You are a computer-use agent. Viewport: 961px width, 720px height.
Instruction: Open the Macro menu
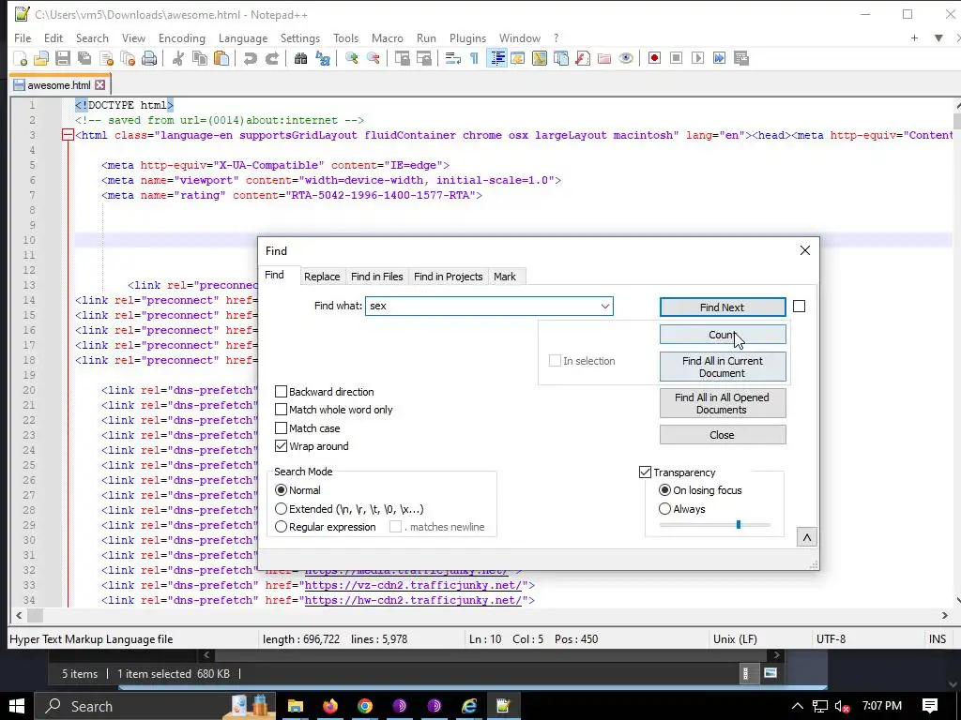(388, 37)
